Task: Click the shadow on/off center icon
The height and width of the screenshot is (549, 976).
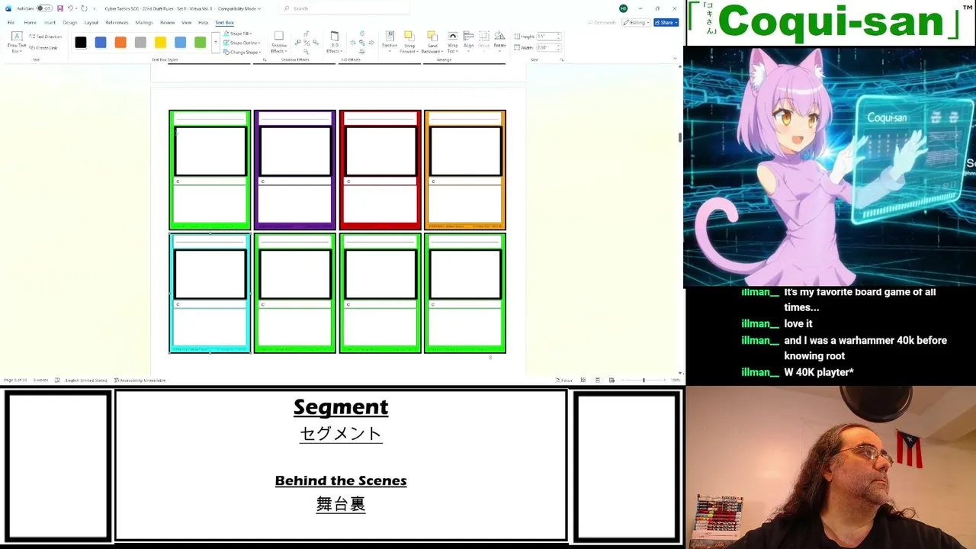Action: coord(306,43)
